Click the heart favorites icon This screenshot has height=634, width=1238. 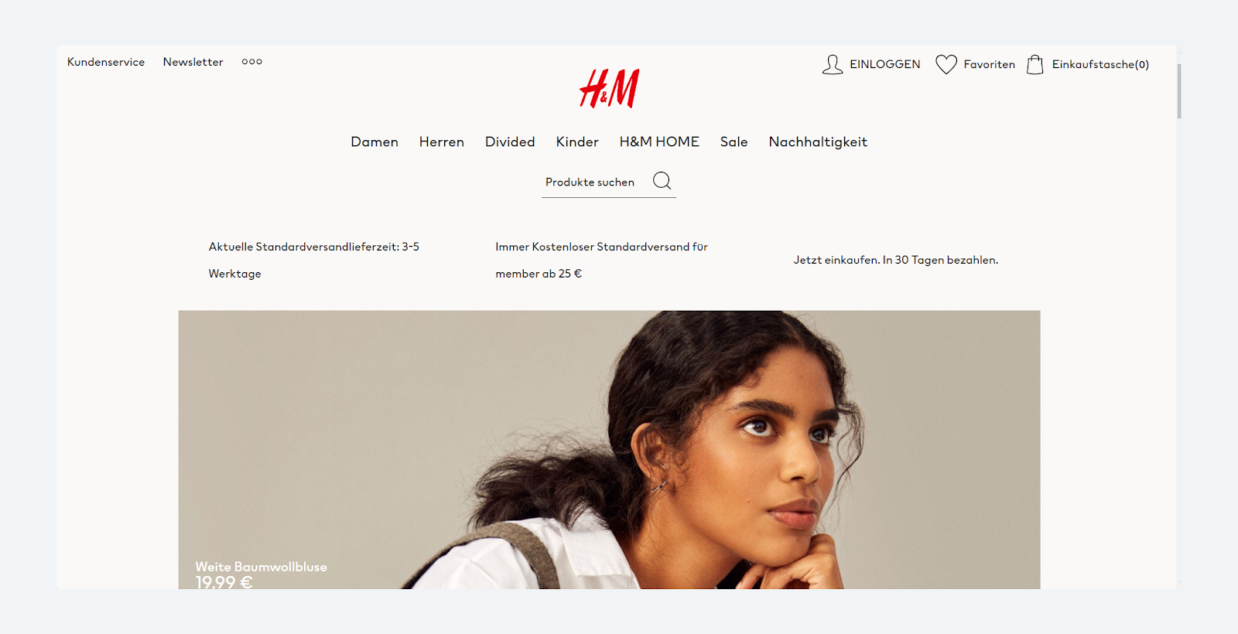click(x=946, y=64)
